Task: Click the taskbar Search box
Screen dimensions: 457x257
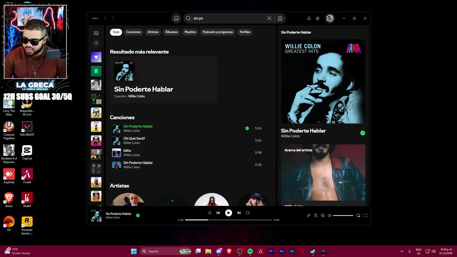Action: point(166,251)
